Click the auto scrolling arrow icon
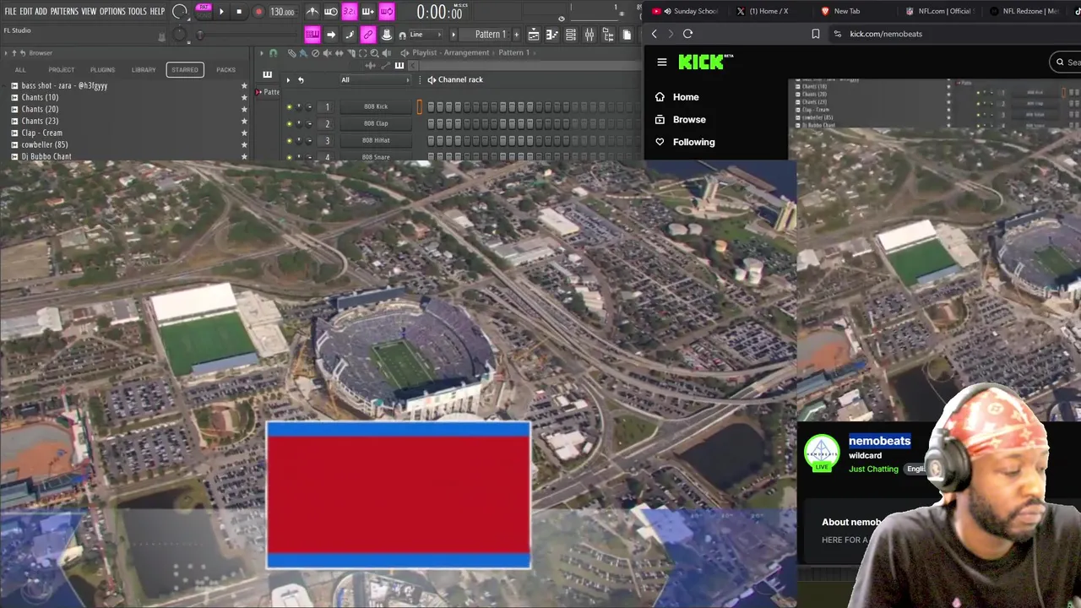The height and width of the screenshot is (608, 1081). [330, 35]
